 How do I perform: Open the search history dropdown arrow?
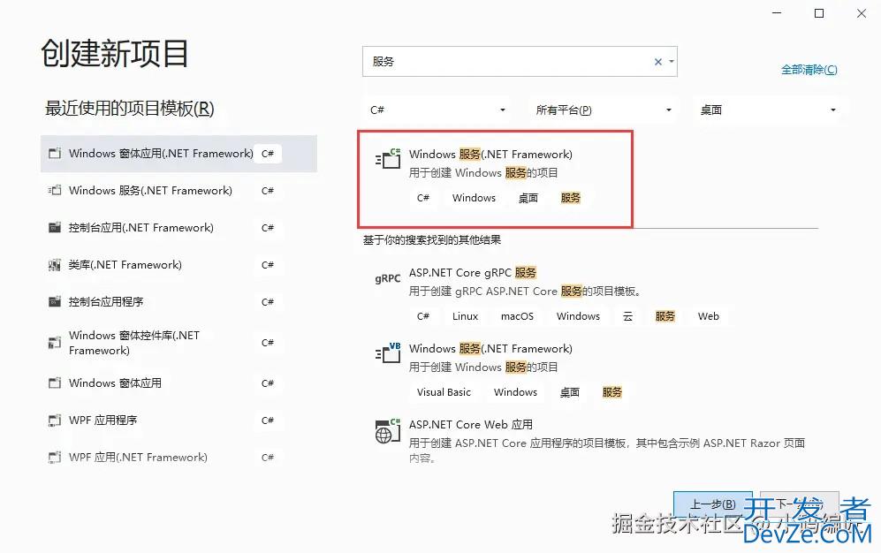coord(672,62)
